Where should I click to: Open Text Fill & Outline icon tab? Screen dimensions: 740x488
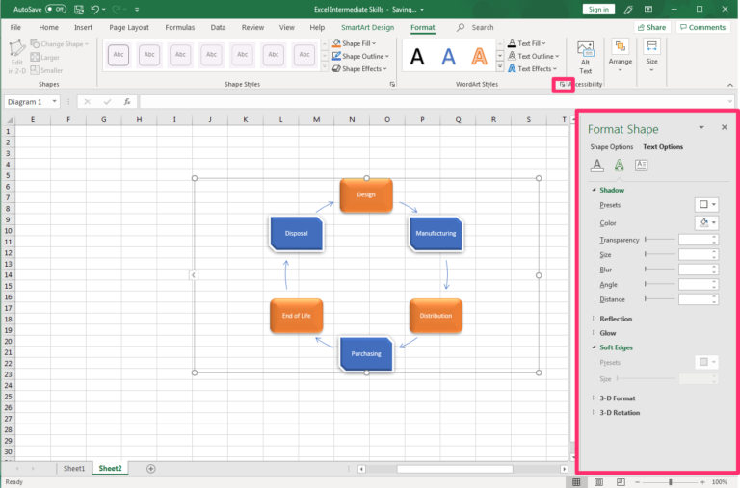pyautogui.click(x=596, y=165)
